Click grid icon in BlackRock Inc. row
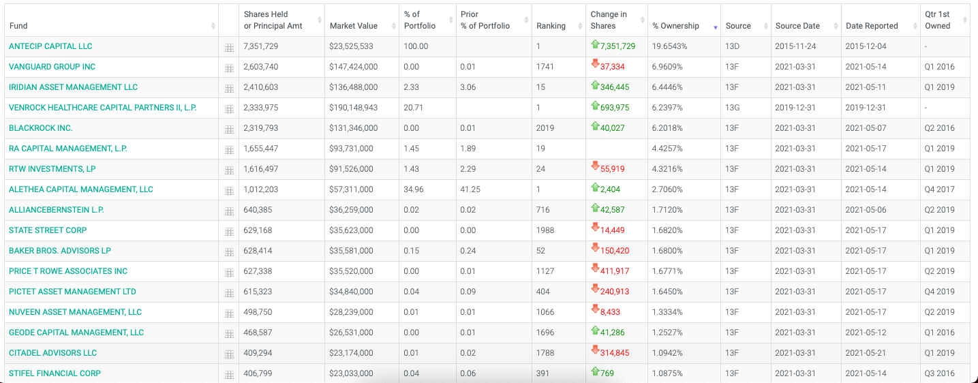978x383 pixels. pos(229,129)
